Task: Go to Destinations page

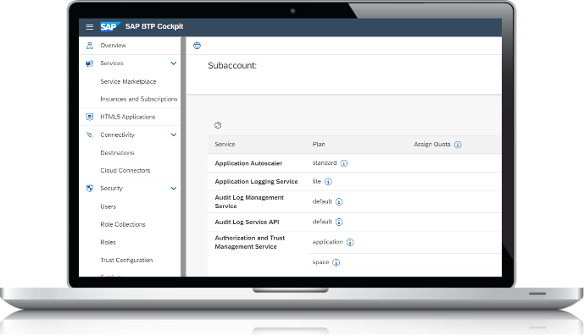Action: point(117,153)
